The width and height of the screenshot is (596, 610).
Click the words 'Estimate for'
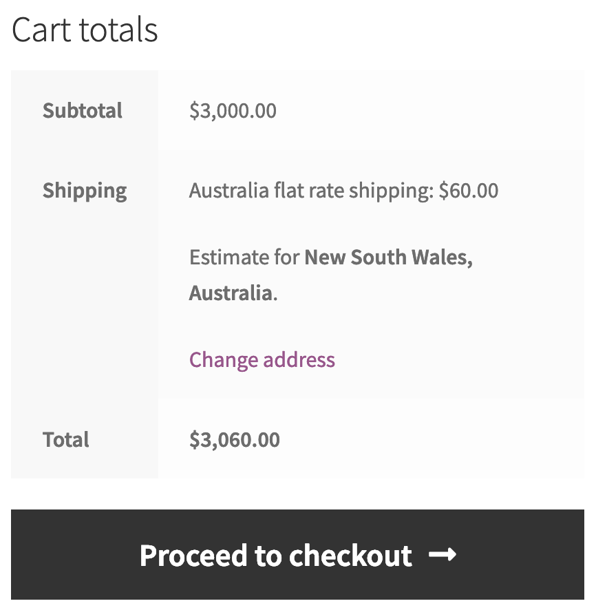click(x=244, y=257)
